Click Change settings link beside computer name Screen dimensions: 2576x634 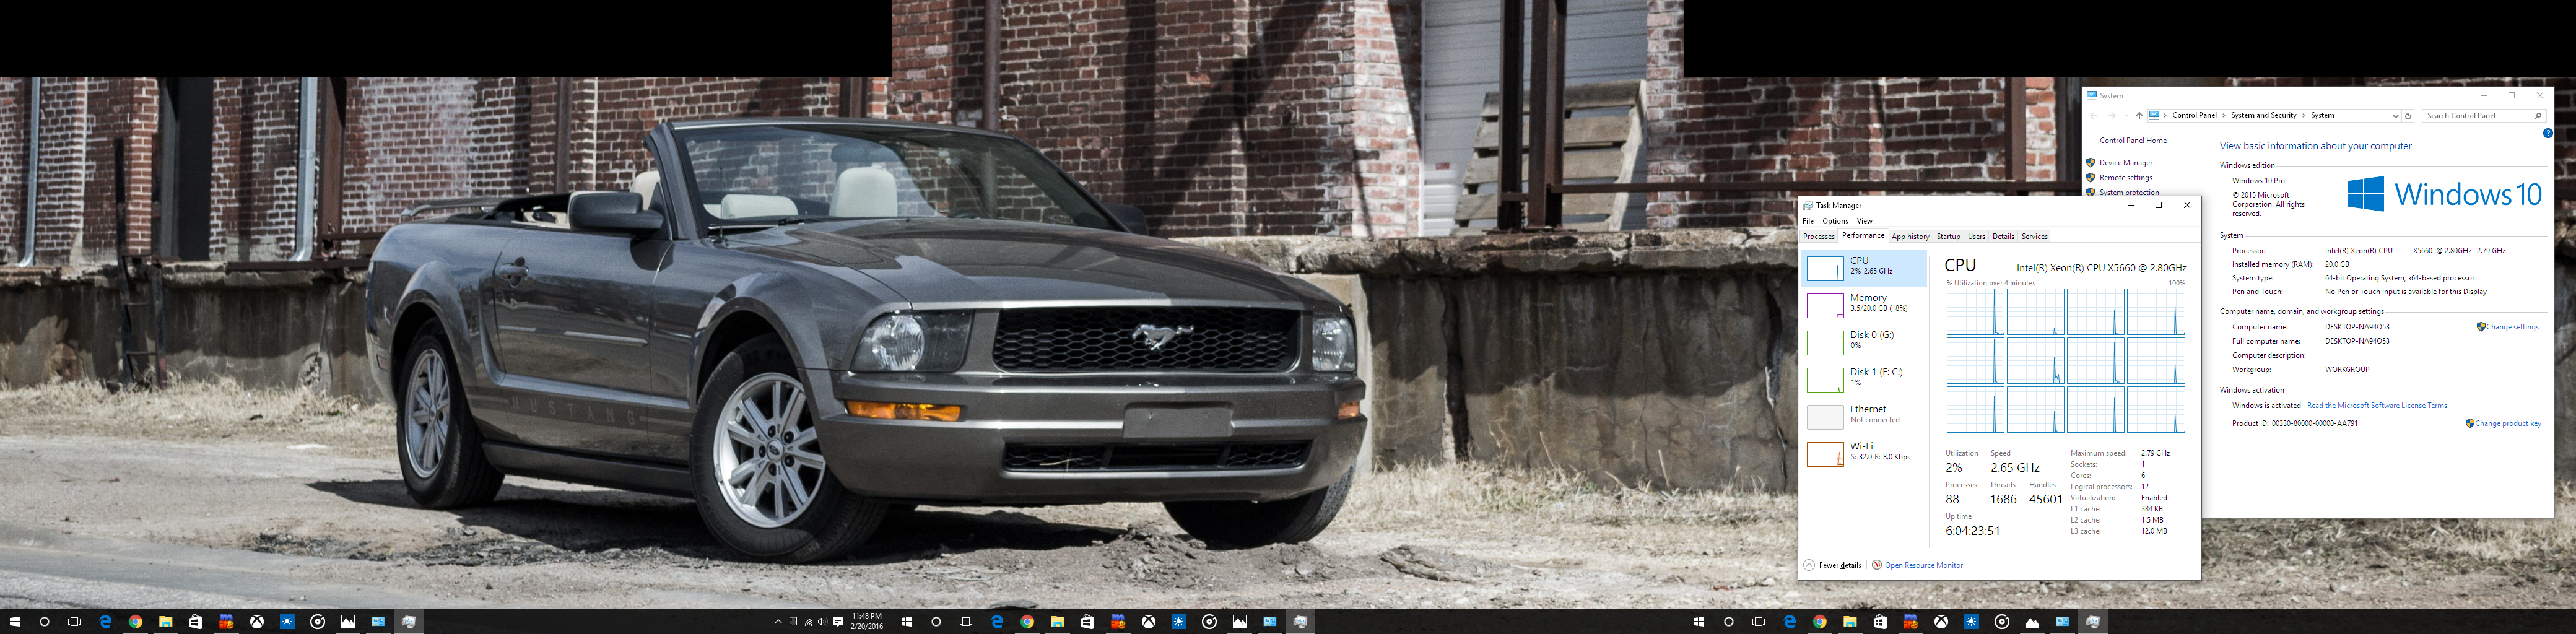click(x=2512, y=327)
